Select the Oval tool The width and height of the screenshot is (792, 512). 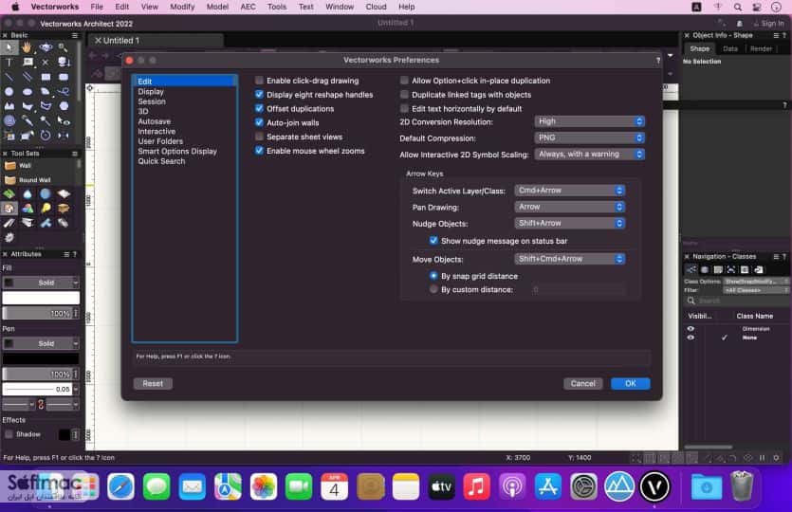tap(28, 91)
